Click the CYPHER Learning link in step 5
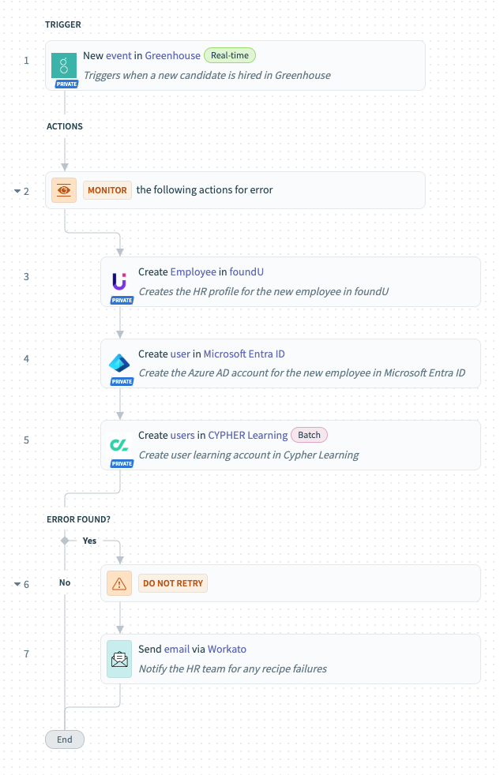The height and width of the screenshot is (775, 500). (248, 435)
